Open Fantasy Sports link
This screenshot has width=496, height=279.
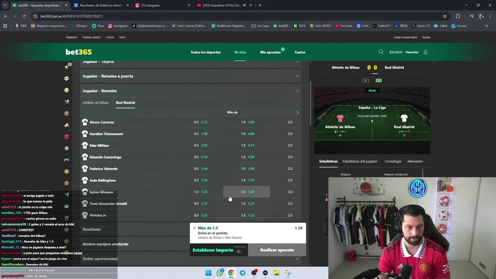coord(91,37)
